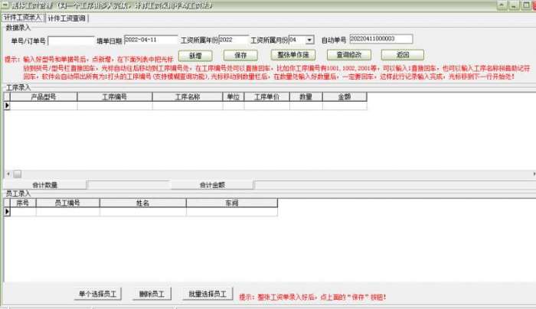This screenshot has width=536, height=309.
Task: Click the 数量 column header
Action: pyautogui.click(x=306, y=97)
